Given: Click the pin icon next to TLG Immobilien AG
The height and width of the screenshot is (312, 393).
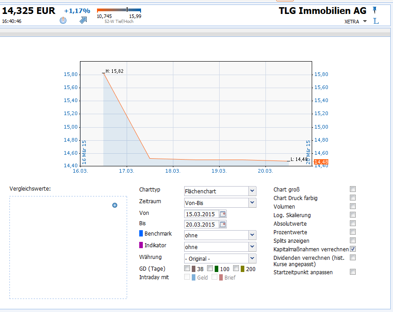Looking at the screenshot, I should tap(374, 10).
